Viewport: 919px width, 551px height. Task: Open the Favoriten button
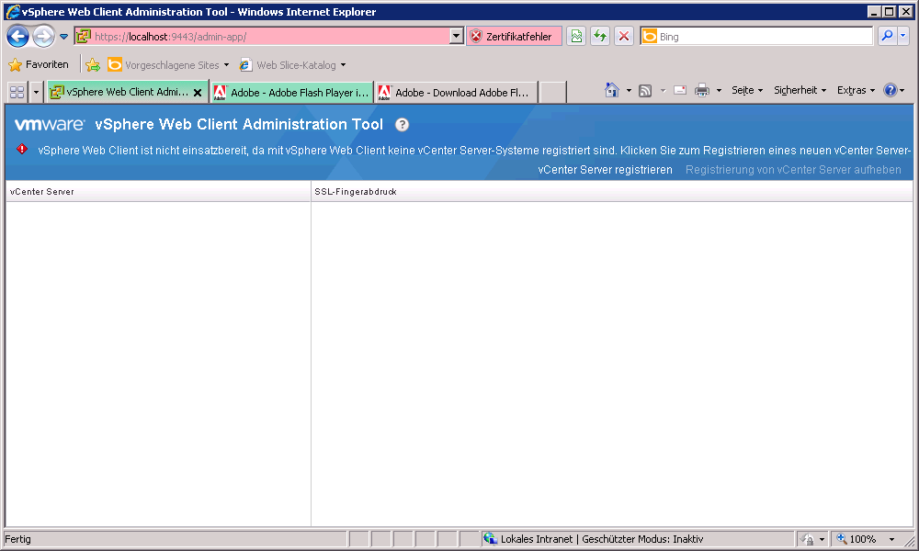tap(39, 65)
